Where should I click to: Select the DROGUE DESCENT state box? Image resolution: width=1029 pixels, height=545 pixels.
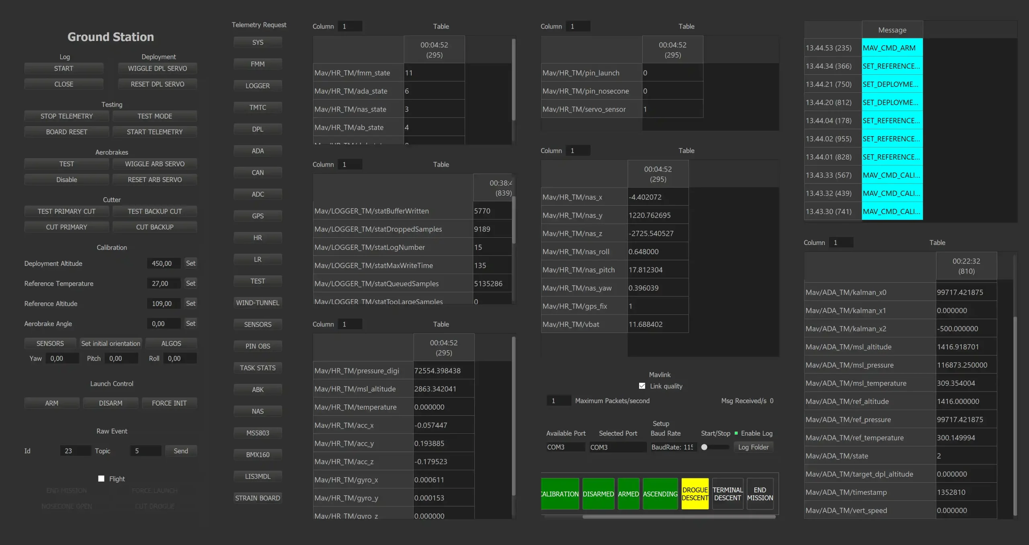point(695,494)
